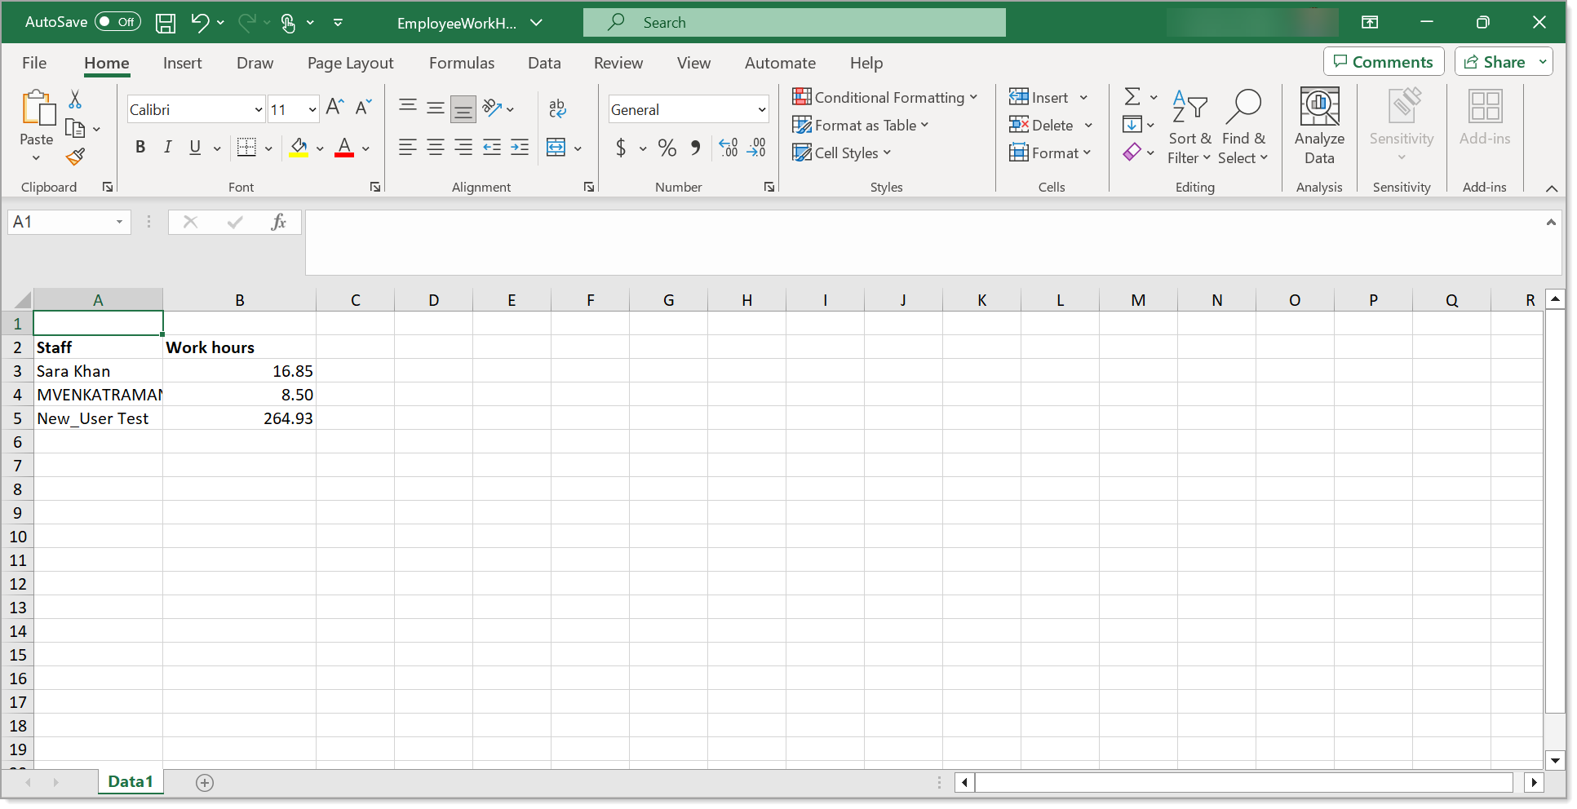This screenshot has height=809, width=1577.
Task: Toggle Bold formatting
Action: pos(140,148)
